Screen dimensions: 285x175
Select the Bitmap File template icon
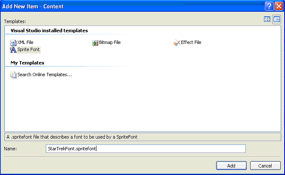click(96, 43)
